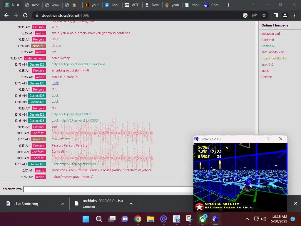This screenshot has width=301, height=226.
Task: Click the 'ayo wtf bro' message
Action: coord(61,139)
